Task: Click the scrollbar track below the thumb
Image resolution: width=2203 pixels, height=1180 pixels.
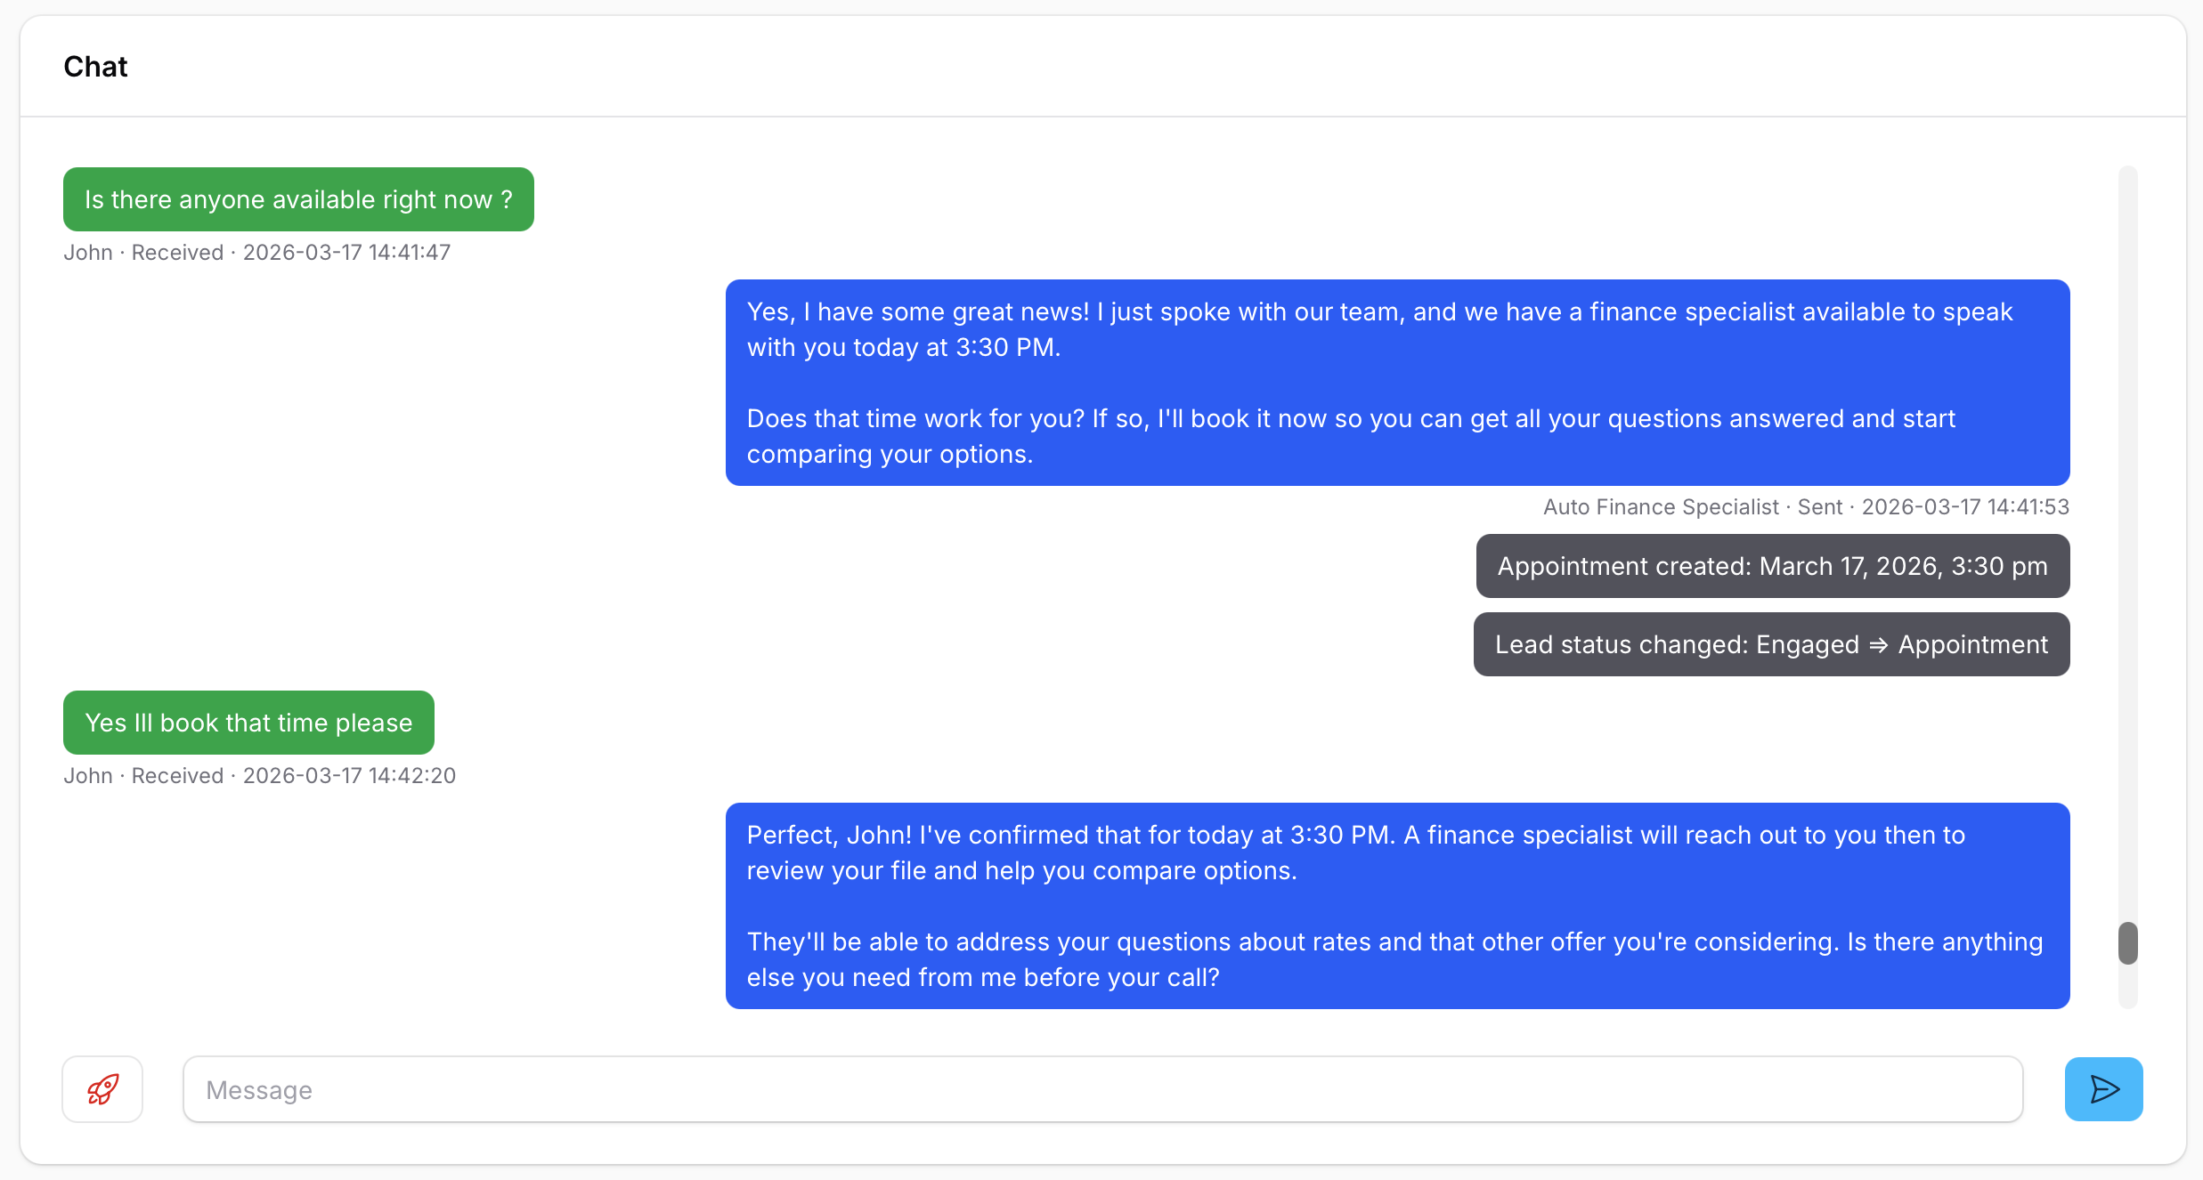Action: (2127, 988)
